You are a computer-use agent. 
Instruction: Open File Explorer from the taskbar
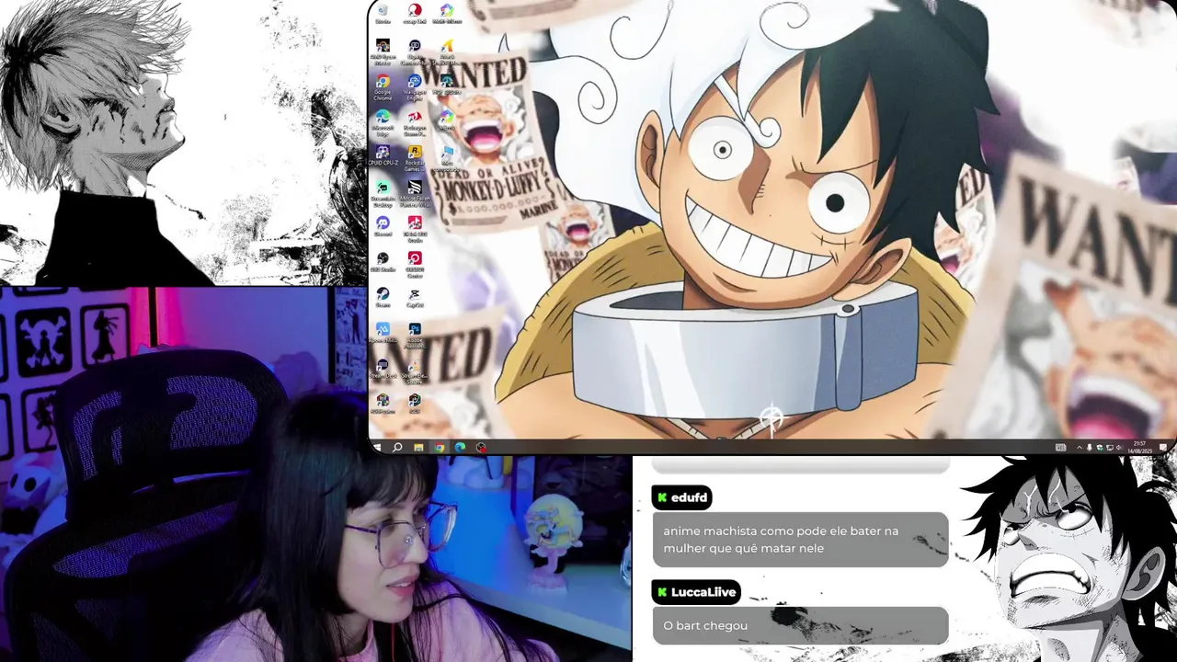[418, 448]
